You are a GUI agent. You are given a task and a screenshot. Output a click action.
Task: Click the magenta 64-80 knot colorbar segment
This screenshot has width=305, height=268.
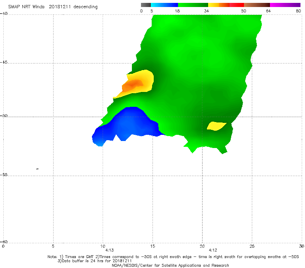[x=285, y=5]
